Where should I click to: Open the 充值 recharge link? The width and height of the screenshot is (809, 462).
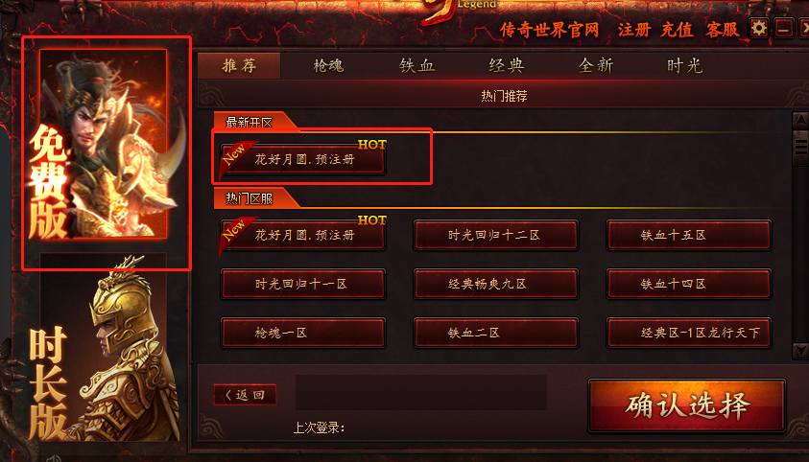(x=677, y=30)
